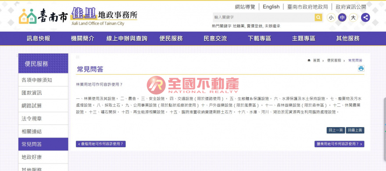The height and width of the screenshot is (171, 386).
Task: Go to previous question 養殖用地可作何容許使用
Action: [101, 144]
